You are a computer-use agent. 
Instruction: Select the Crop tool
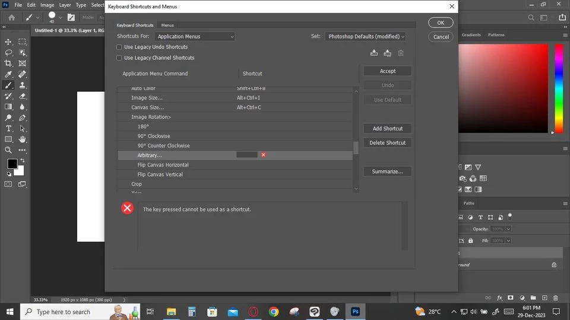tap(8, 63)
